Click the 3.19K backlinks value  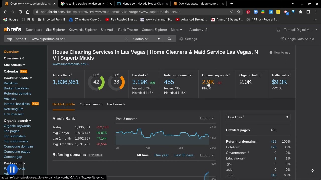click(140, 82)
